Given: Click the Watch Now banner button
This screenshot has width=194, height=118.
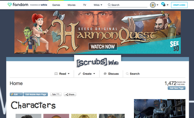Looking at the screenshot, I should point(103,46).
